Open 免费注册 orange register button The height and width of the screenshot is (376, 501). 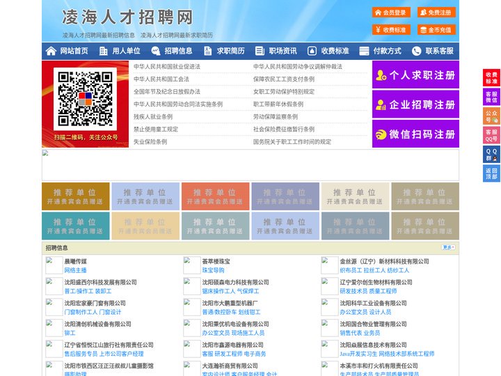[x=436, y=13]
